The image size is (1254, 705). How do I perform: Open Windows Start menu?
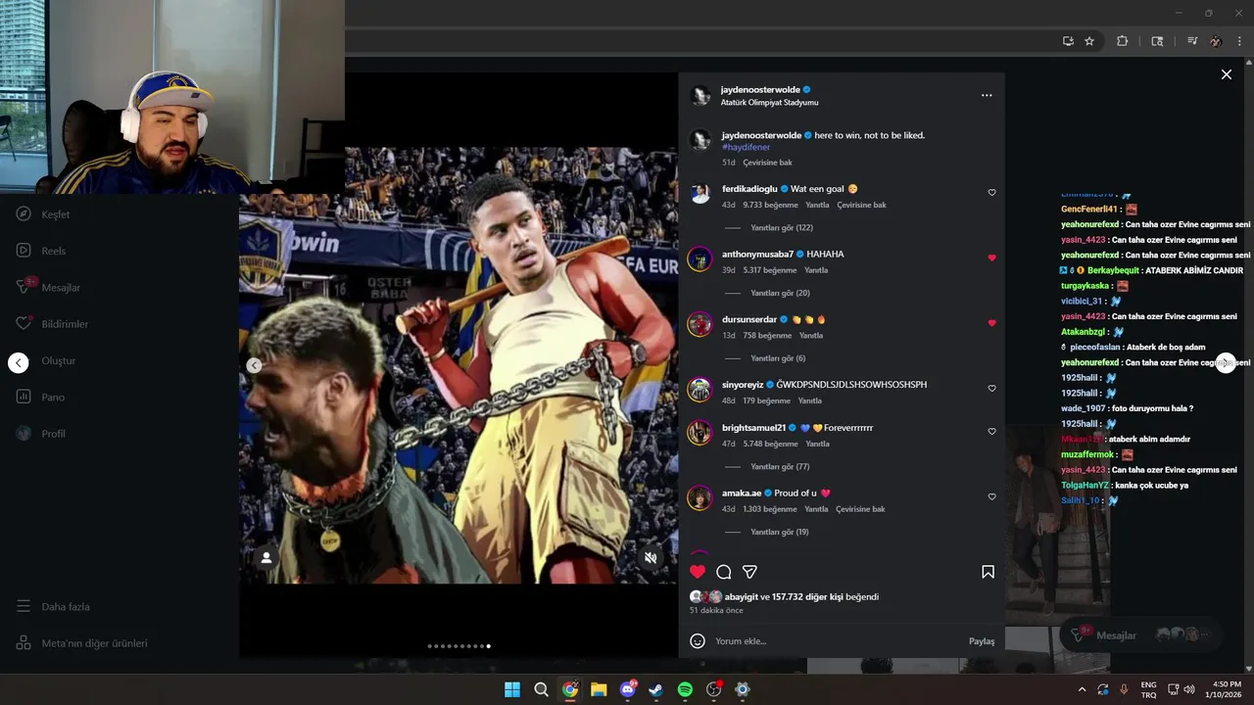pyautogui.click(x=512, y=689)
